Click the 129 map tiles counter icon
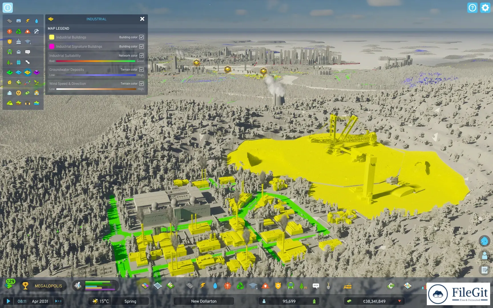The width and height of the screenshot is (493, 308). [10, 284]
